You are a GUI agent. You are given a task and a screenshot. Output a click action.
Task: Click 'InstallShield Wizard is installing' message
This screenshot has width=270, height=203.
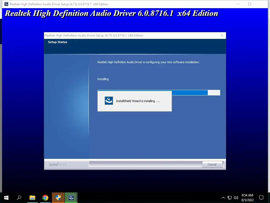(138, 101)
